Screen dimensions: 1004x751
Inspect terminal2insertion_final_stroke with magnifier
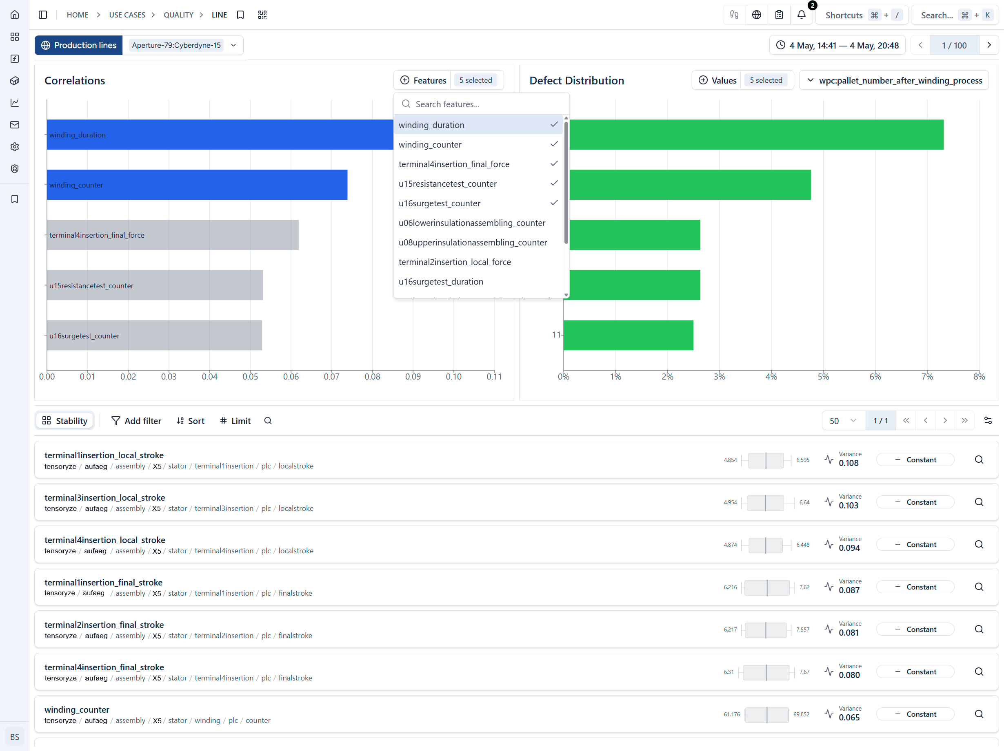(x=979, y=630)
